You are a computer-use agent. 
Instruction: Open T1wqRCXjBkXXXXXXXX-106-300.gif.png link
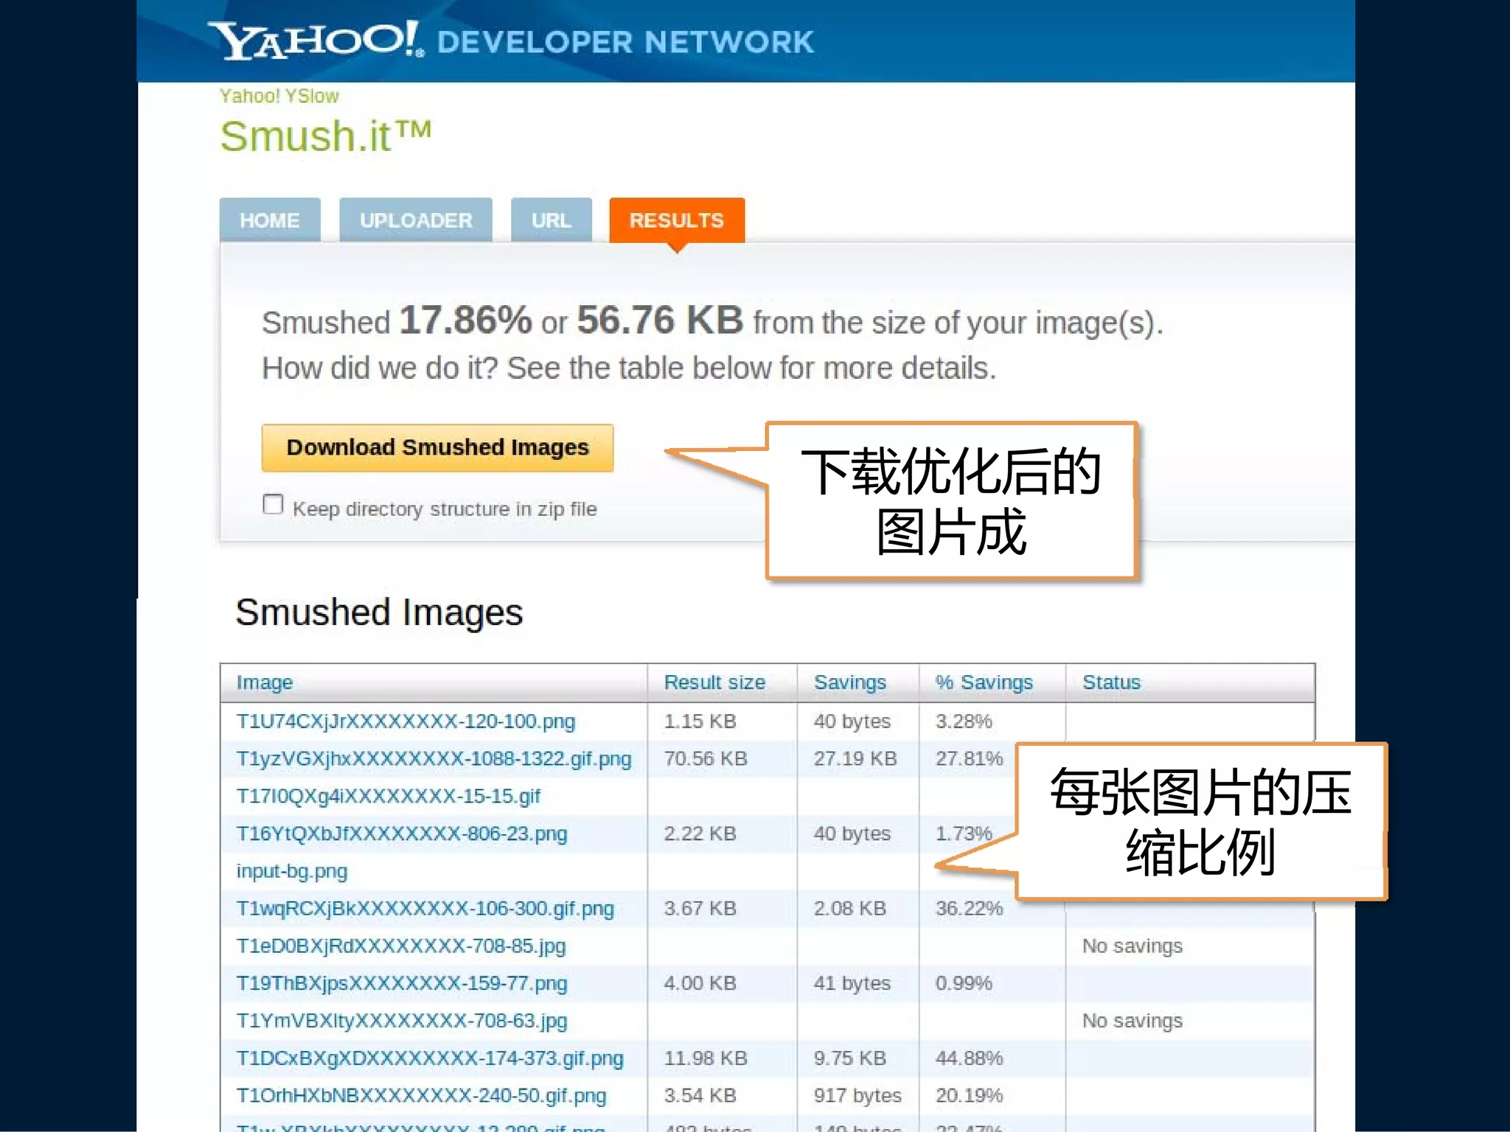[x=425, y=909]
